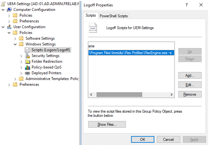Switch to the PowerShell Scripts tab
Screen dimensions: 209x145
(114, 16)
